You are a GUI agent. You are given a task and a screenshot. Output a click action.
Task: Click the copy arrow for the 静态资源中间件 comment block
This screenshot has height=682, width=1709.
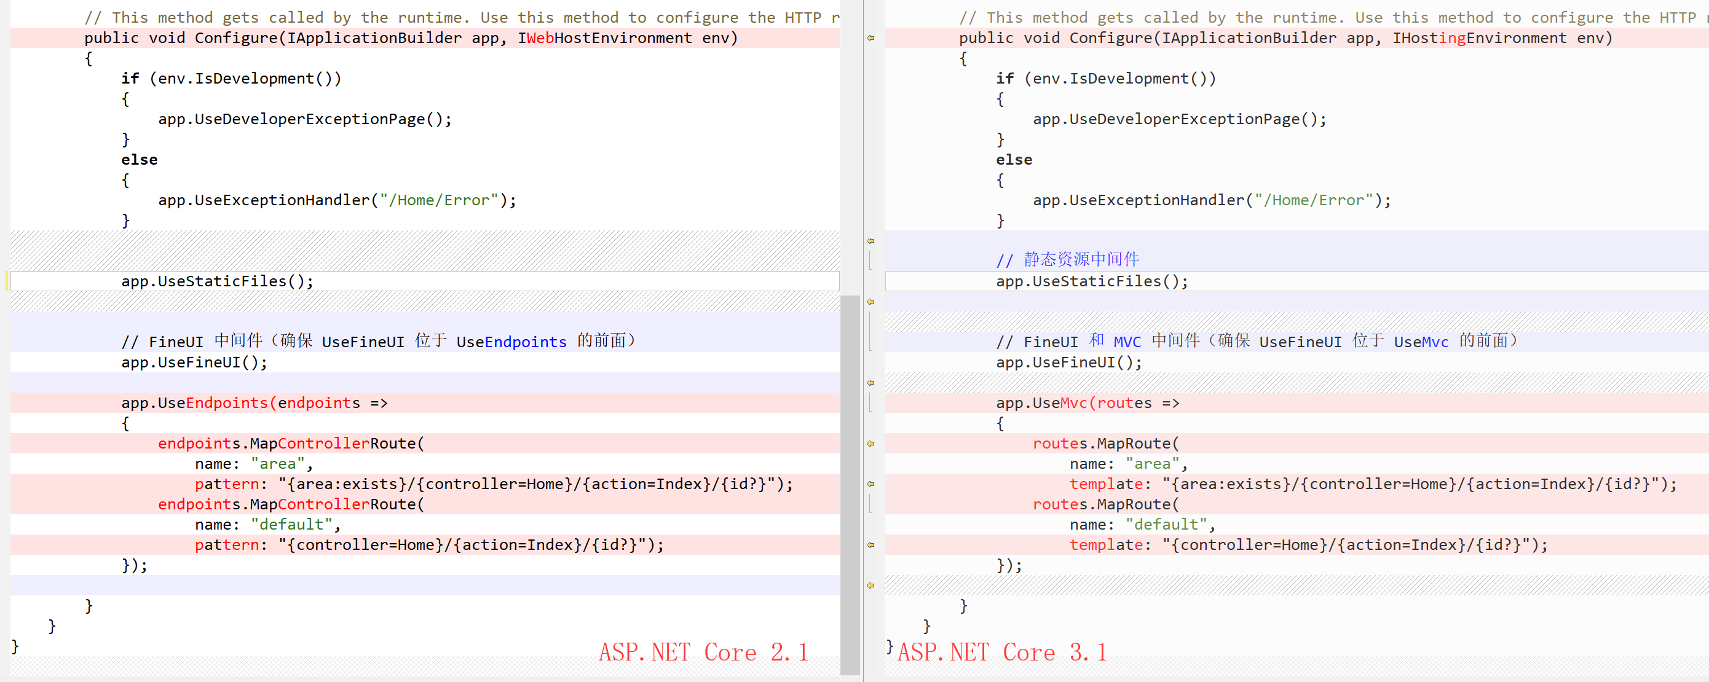click(870, 241)
